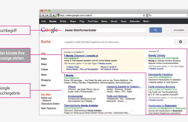
Task: Open the gear settings menu
Action: (x=180, y=42)
